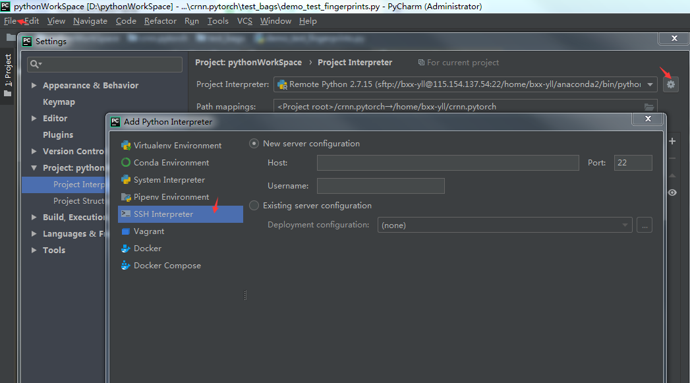Viewport: 690px width, 383px height.
Task: Click the interpreter settings gear icon
Action: (671, 84)
